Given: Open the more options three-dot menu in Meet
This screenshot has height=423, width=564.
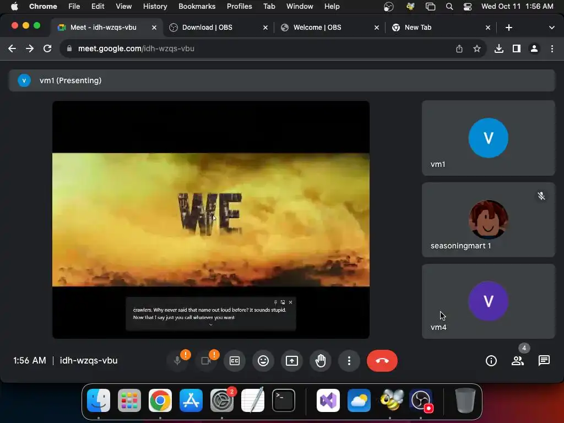Looking at the screenshot, I should click(349, 360).
